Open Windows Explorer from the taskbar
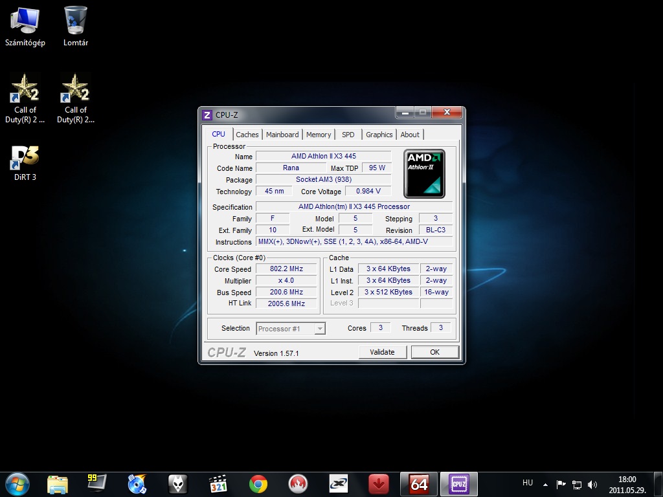 (58, 484)
